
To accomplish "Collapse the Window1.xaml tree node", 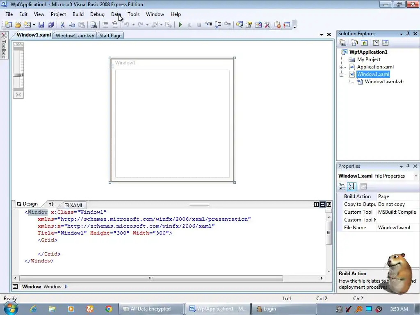I will point(342,75).
